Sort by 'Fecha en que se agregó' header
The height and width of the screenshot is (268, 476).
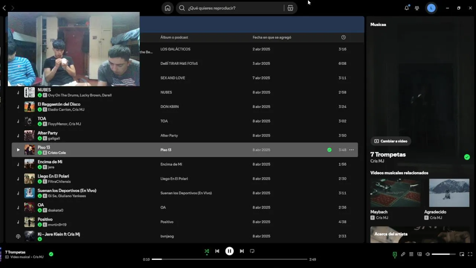(x=272, y=37)
